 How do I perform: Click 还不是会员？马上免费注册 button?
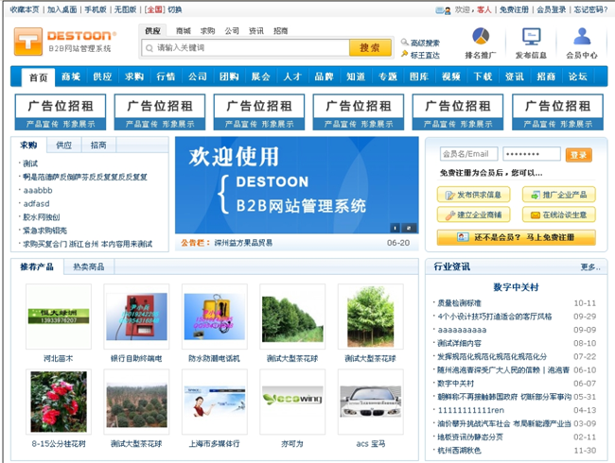517,237
